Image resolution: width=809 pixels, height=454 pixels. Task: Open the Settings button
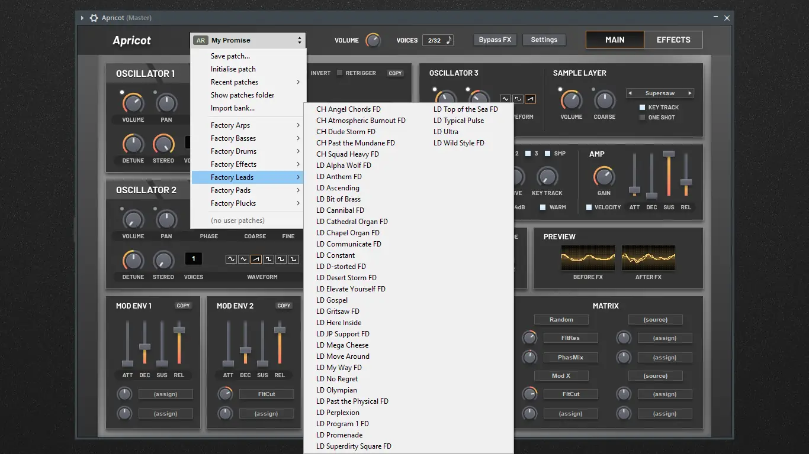point(544,40)
